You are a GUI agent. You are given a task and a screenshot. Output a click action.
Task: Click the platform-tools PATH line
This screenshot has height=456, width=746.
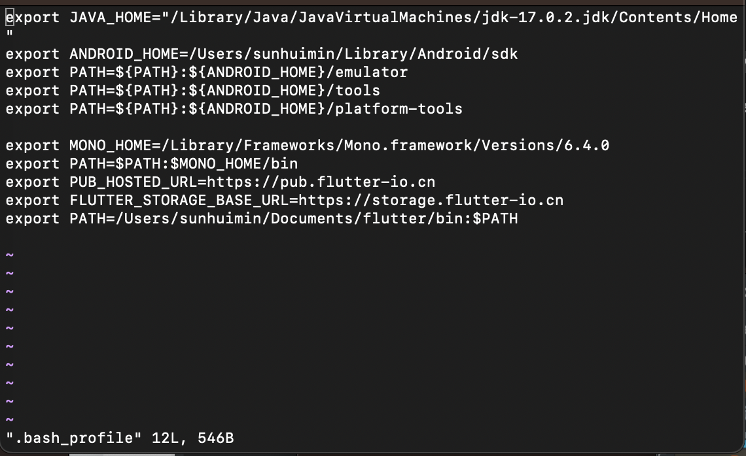(234, 109)
